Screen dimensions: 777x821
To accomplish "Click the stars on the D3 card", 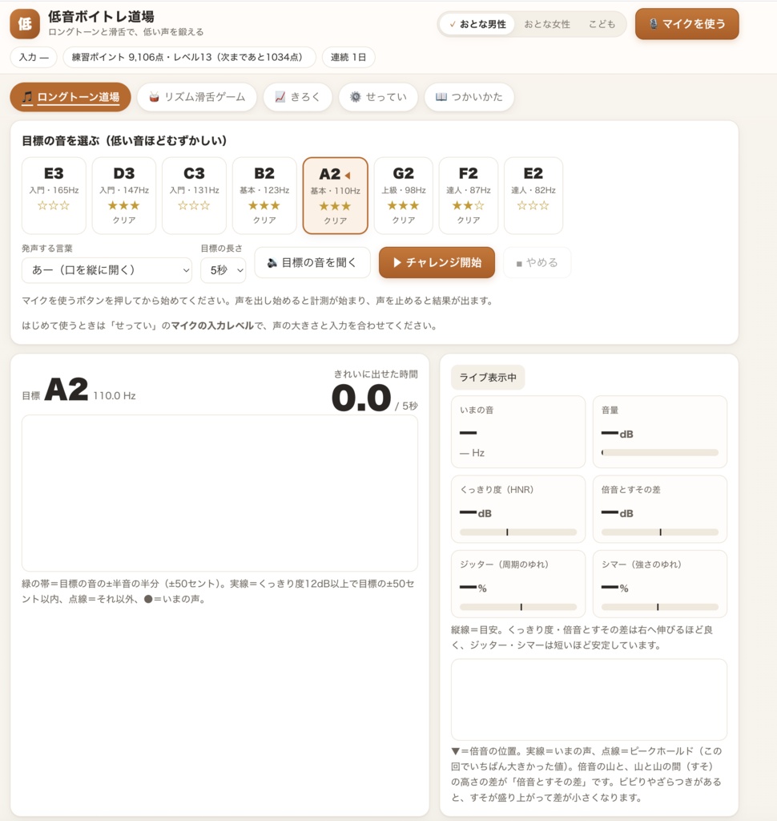I will coord(124,205).
